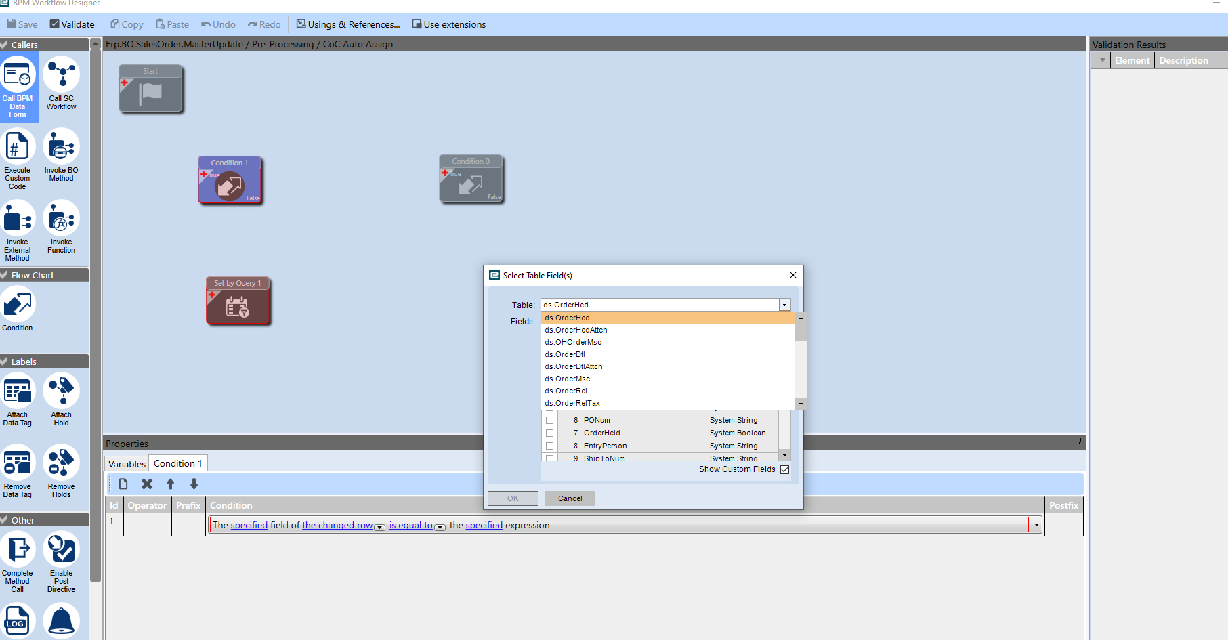Click the changed row link
The image size is (1228, 640).
pyautogui.click(x=337, y=525)
